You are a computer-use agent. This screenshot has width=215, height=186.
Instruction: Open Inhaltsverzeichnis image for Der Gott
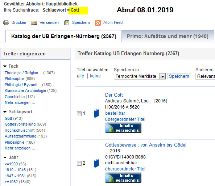tap(123, 128)
